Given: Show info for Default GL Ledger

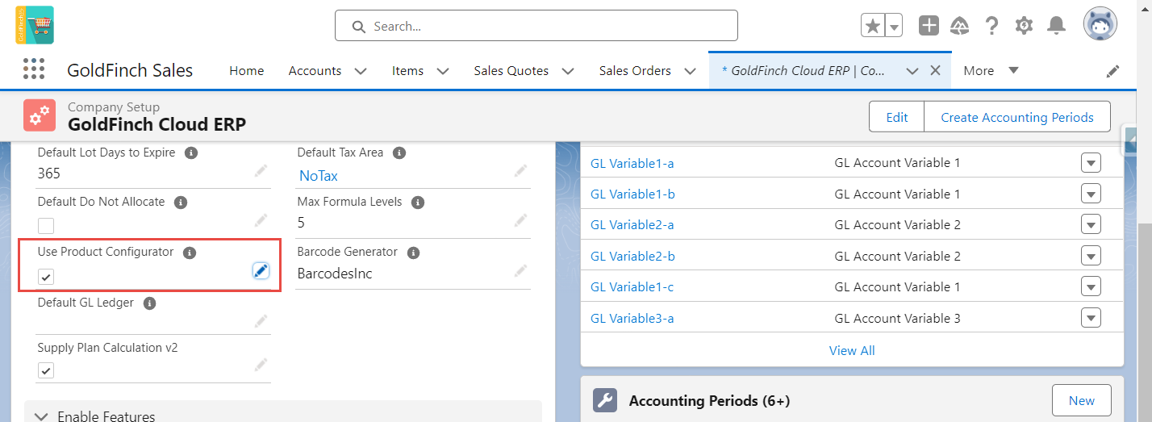Looking at the screenshot, I should click(149, 303).
